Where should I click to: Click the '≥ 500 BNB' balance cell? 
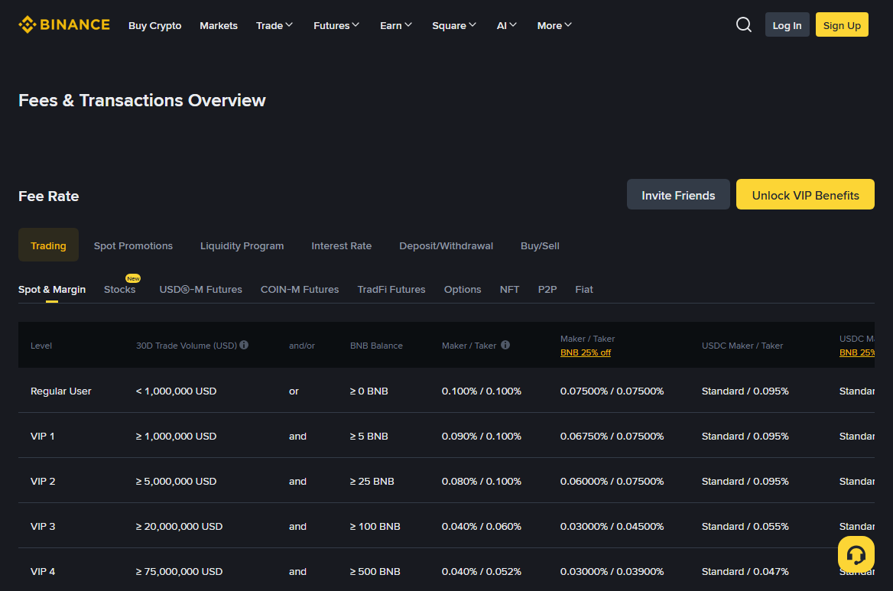tap(375, 571)
